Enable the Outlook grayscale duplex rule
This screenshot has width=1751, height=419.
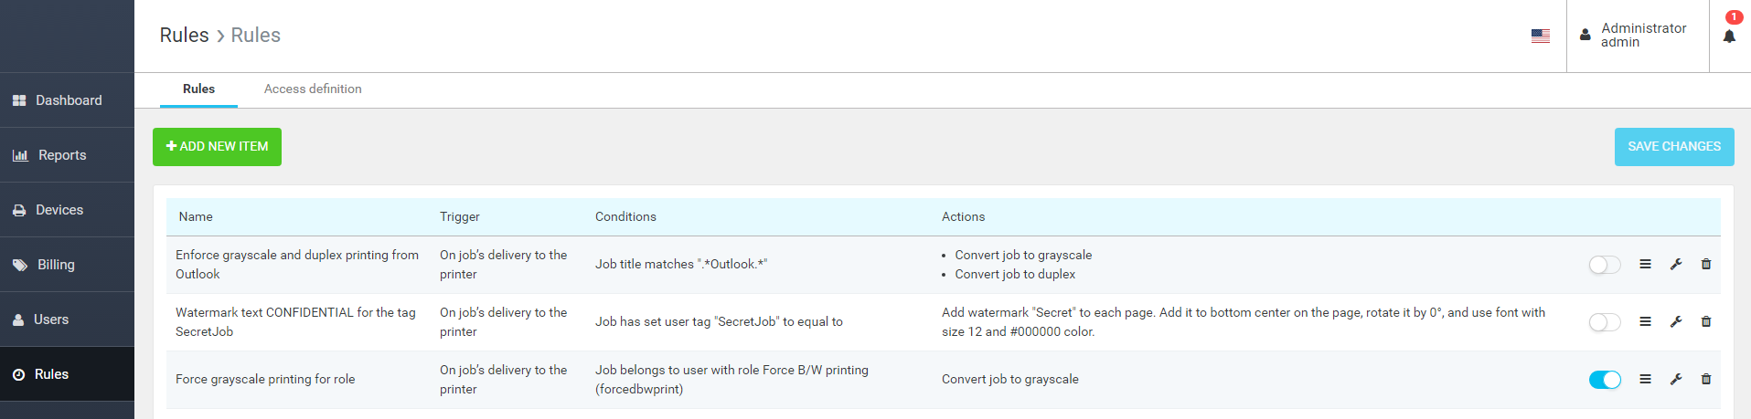[1605, 265]
